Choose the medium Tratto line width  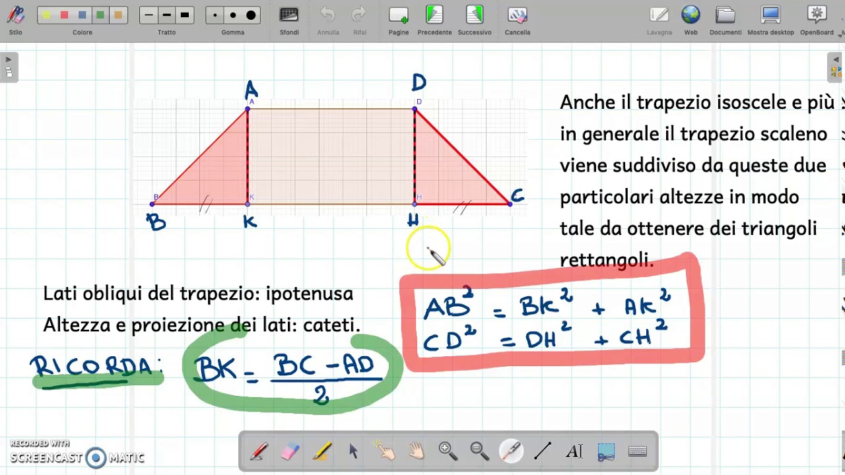click(x=166, y=15)
